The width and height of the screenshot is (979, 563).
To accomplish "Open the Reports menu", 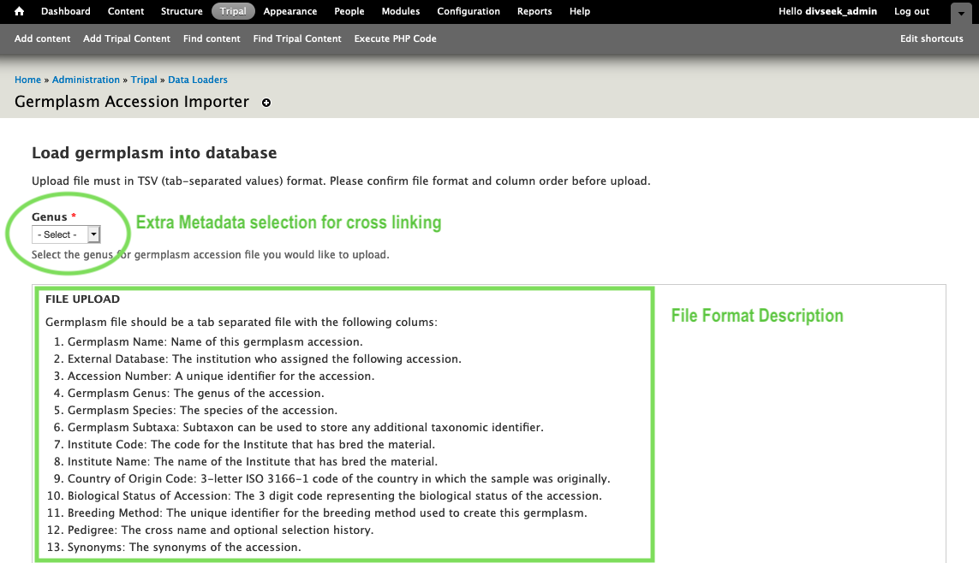I will [x=534, y=11].
